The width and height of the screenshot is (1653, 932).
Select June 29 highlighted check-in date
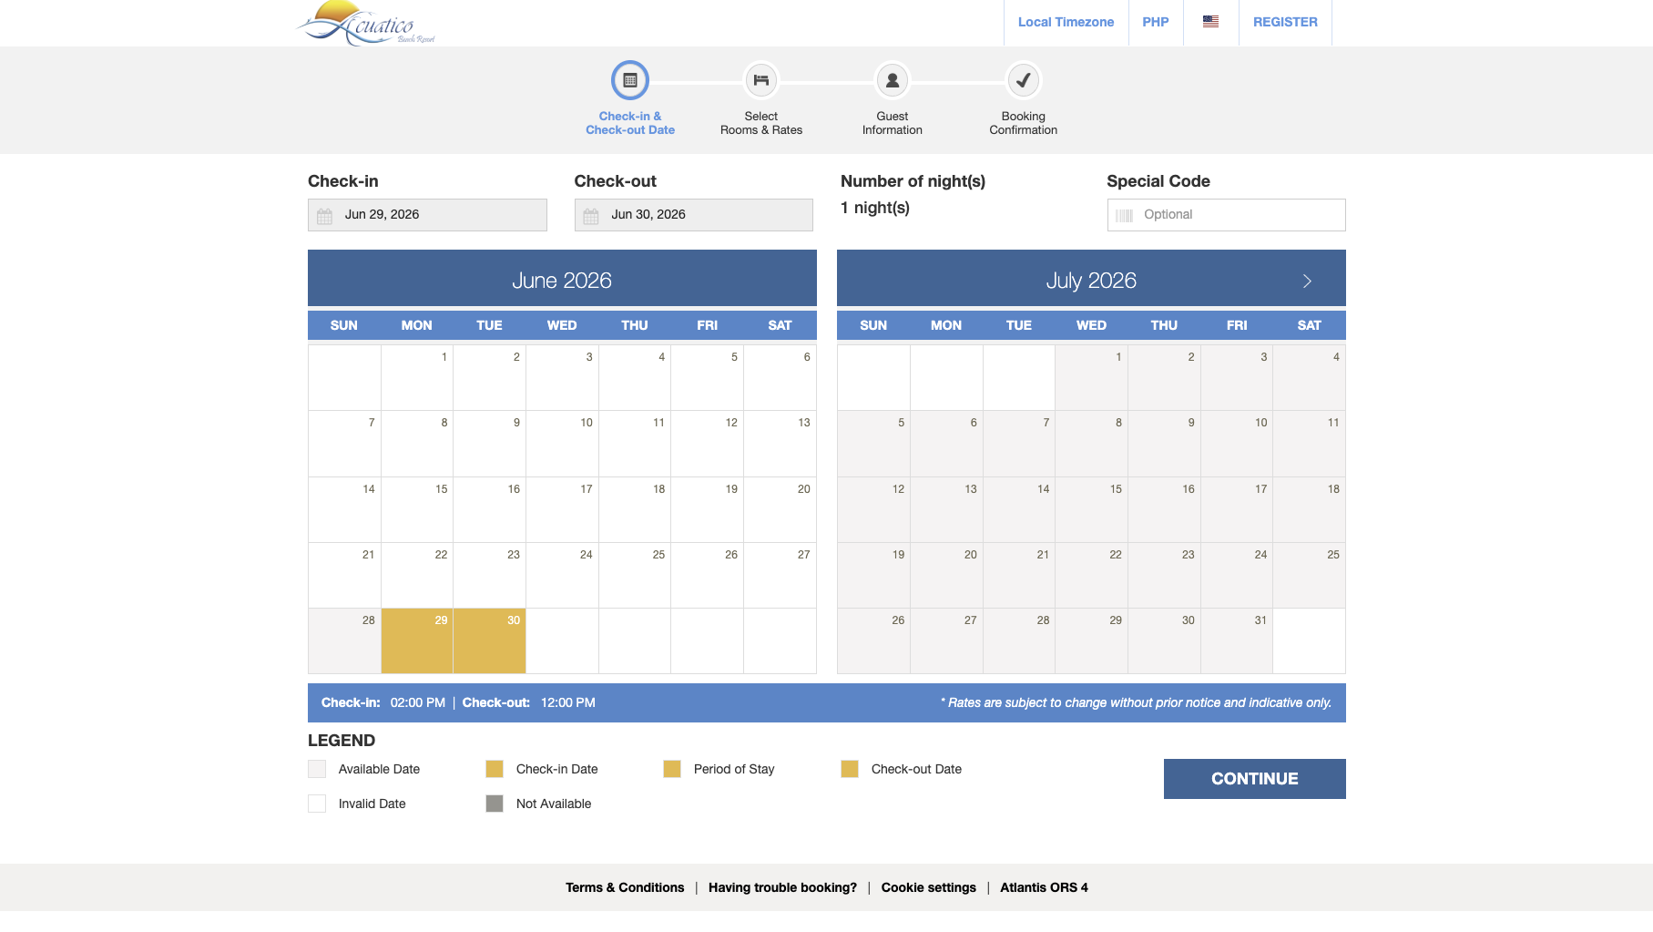click(x=417, y=641)
